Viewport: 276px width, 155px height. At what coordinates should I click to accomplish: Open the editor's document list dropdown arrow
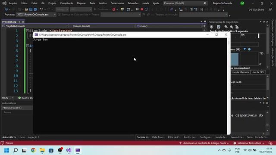coord(201,22)
